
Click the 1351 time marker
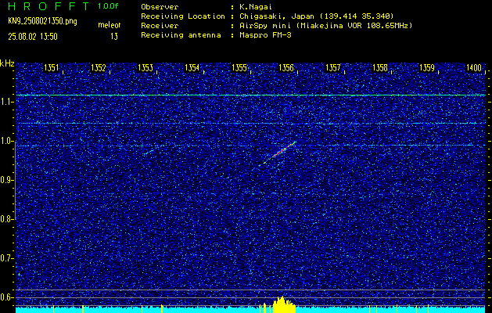(x=51, y=67)
